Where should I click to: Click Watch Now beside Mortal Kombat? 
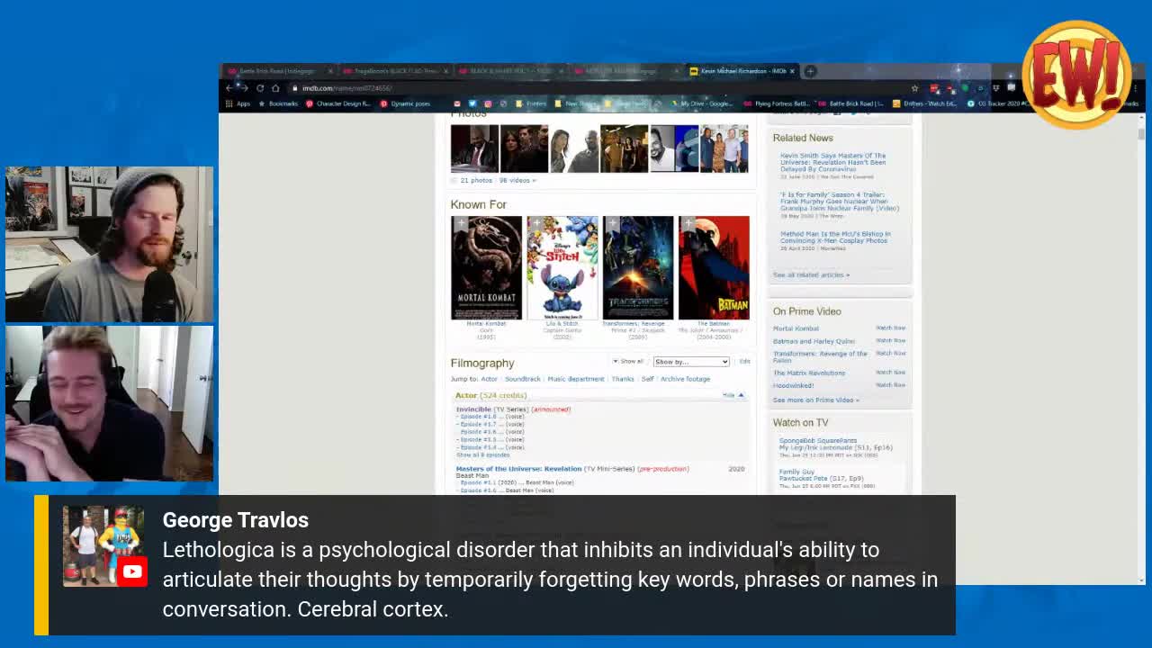click(891, 328)
